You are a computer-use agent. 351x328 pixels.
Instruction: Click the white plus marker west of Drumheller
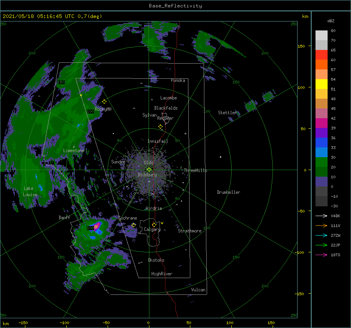[x=220, y=157]
